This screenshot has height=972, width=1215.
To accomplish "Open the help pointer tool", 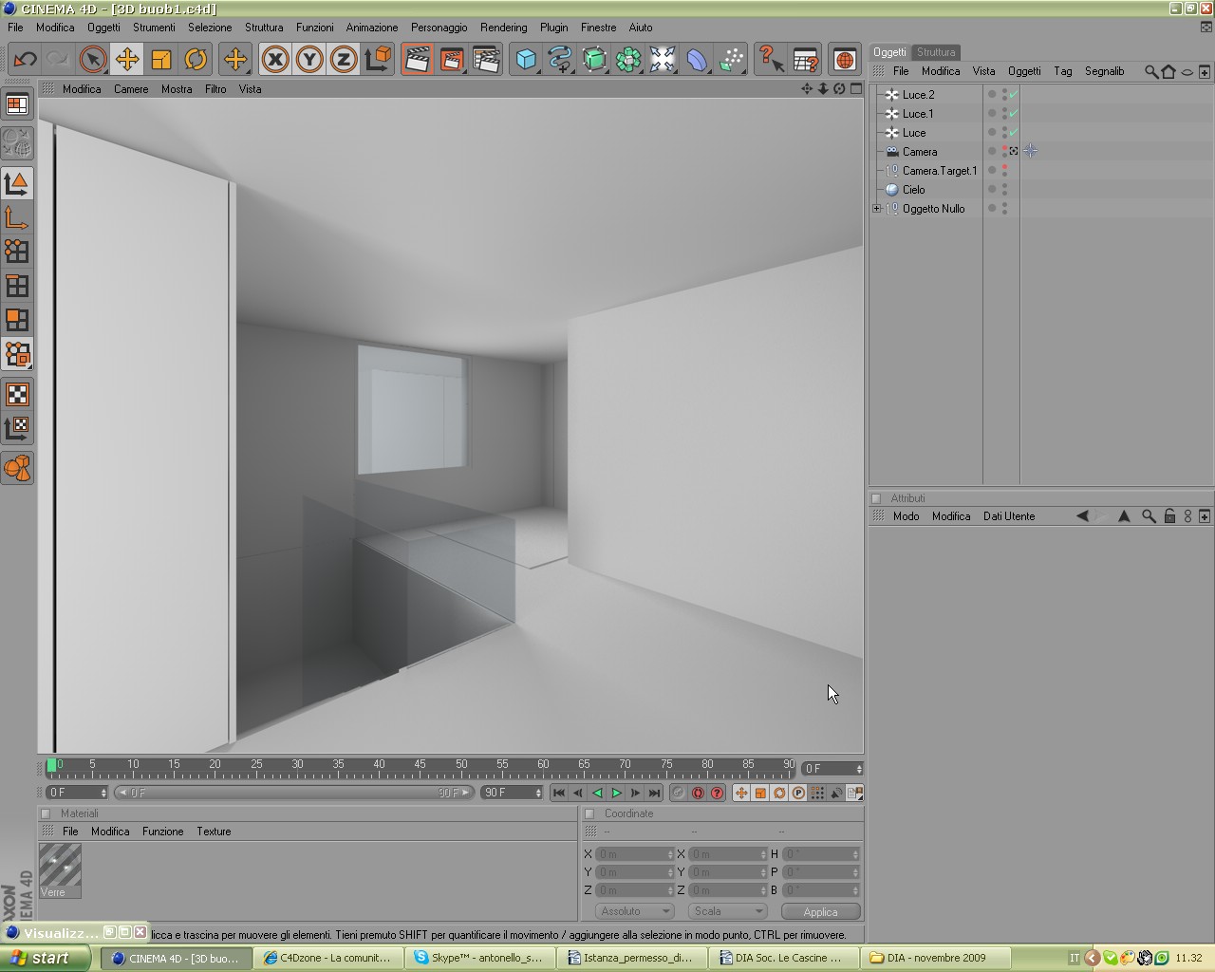I will pos(771,60).
